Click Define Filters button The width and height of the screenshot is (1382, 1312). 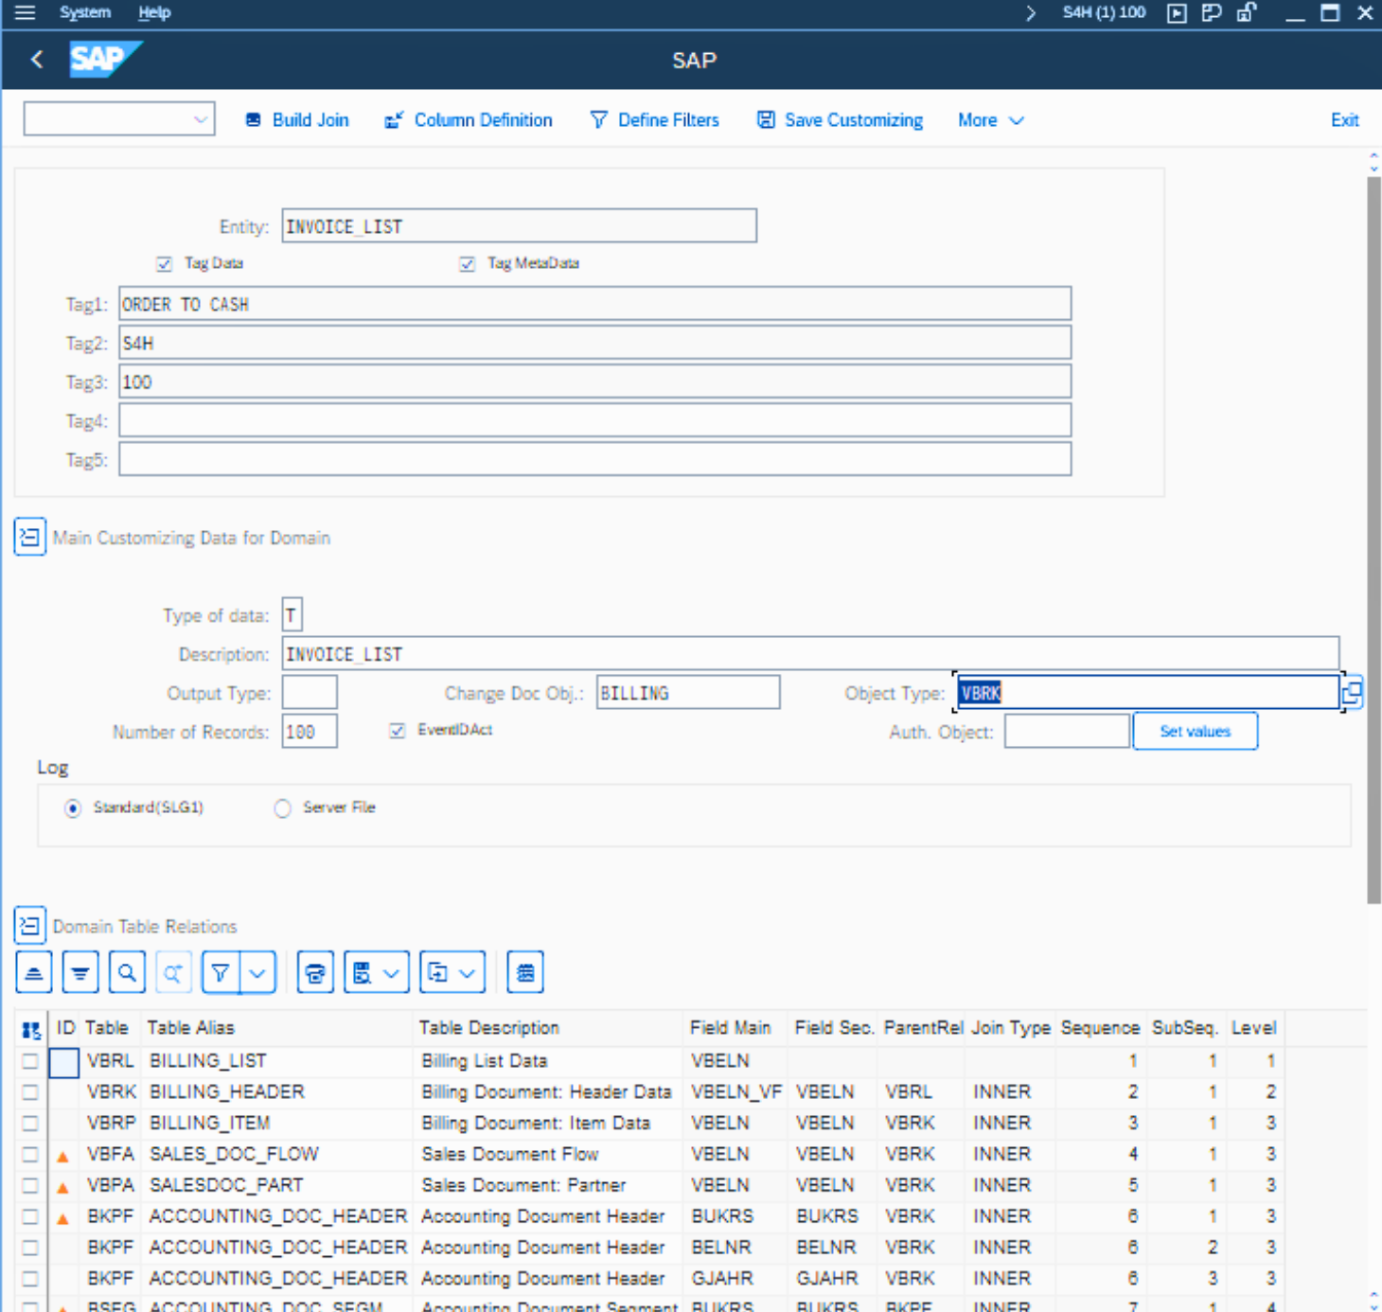(655, 120)
